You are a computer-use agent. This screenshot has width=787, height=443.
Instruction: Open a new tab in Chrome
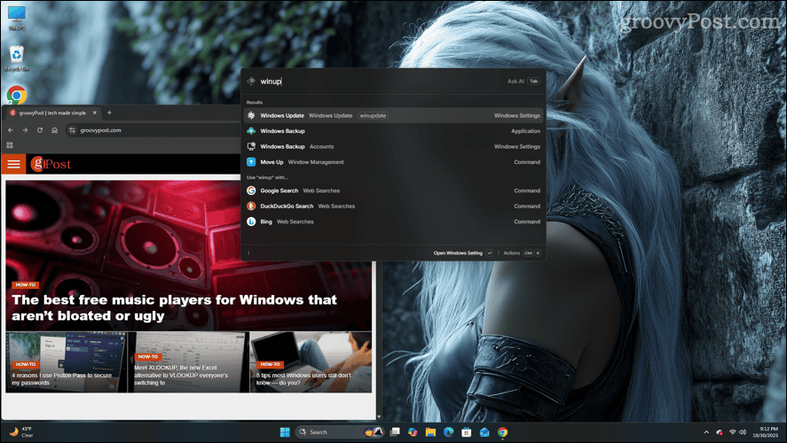pyautogui.click(x=109, y=113)
